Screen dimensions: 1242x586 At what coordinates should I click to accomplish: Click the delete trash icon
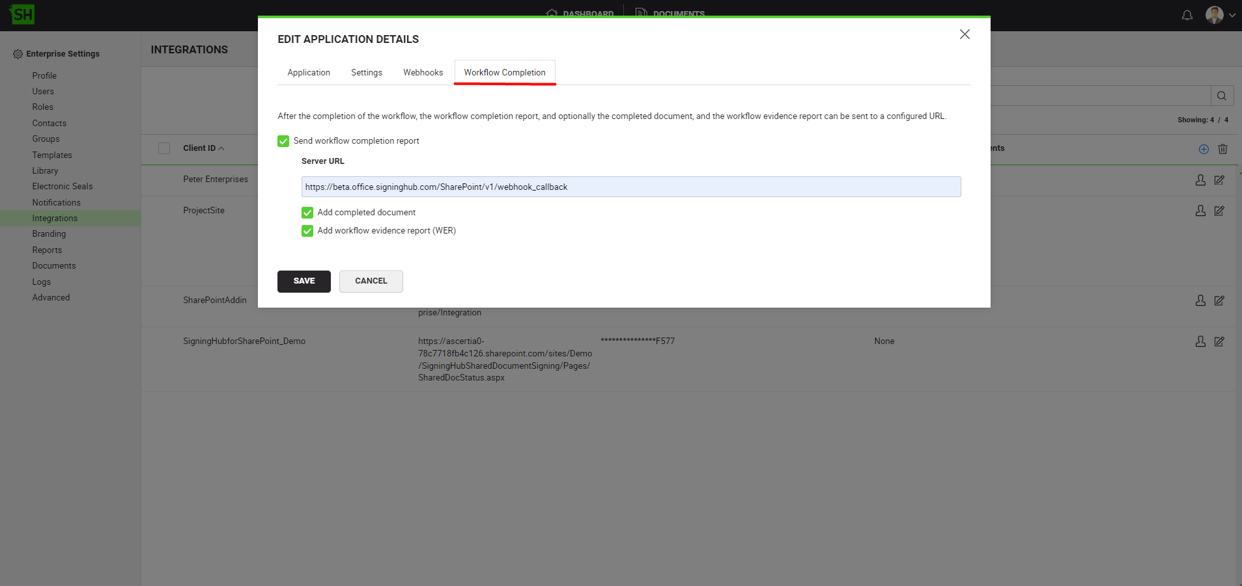point(1222,149)
